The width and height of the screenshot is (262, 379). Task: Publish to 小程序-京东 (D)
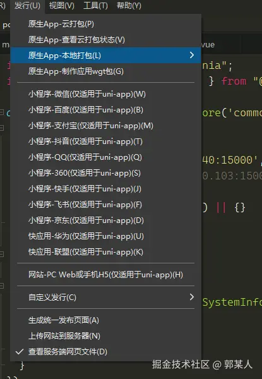pyautogui.click(x=106, y=220)
